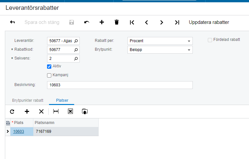
Task: Open lookup magnifier for Rabattkod field
Action: click(x=76, y=50)
